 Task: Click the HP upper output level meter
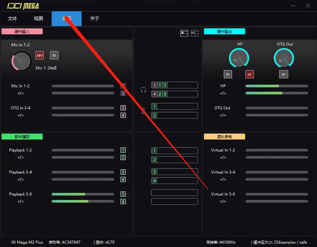coord(277,86)
